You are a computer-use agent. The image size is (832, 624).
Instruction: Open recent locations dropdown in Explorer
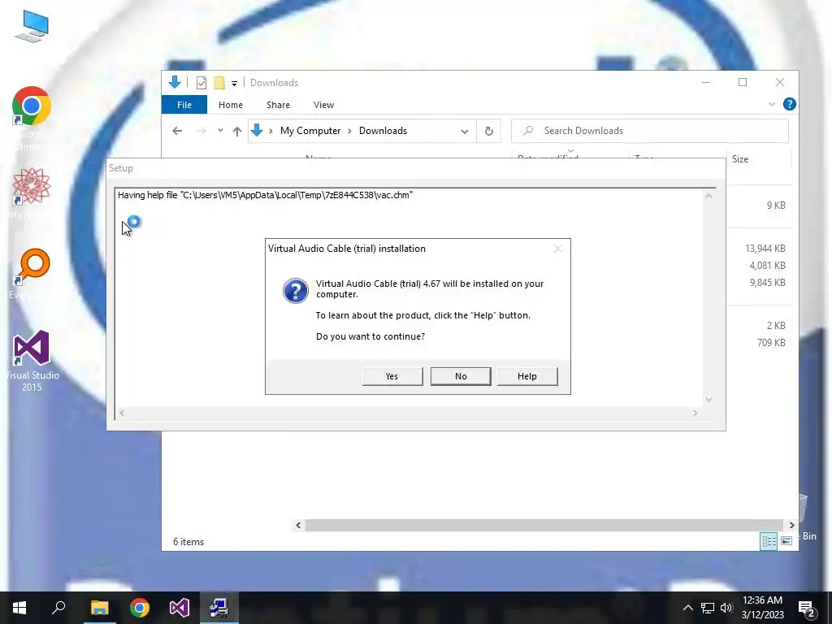220,131
